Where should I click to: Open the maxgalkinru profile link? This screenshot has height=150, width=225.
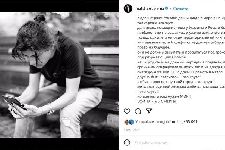(x=166, y=122)
